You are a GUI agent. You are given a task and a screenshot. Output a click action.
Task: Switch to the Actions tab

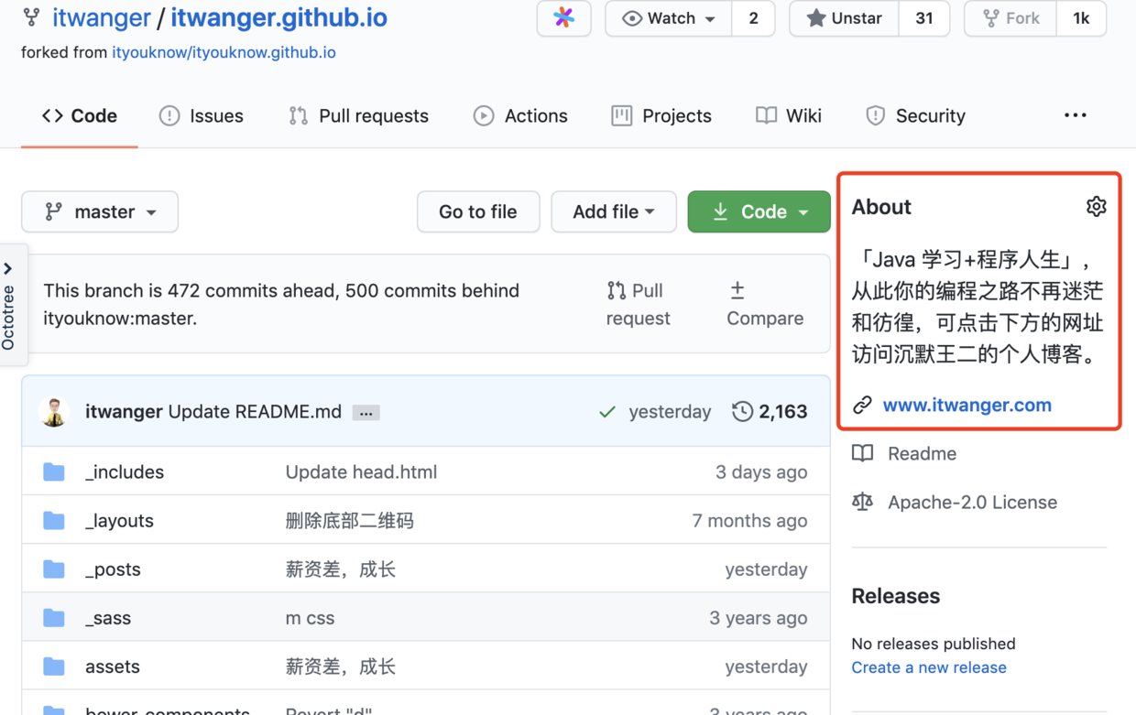coord(520,115)
